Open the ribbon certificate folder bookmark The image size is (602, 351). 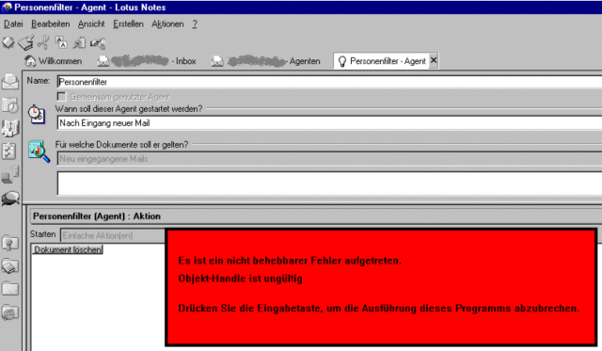[10, 243]
